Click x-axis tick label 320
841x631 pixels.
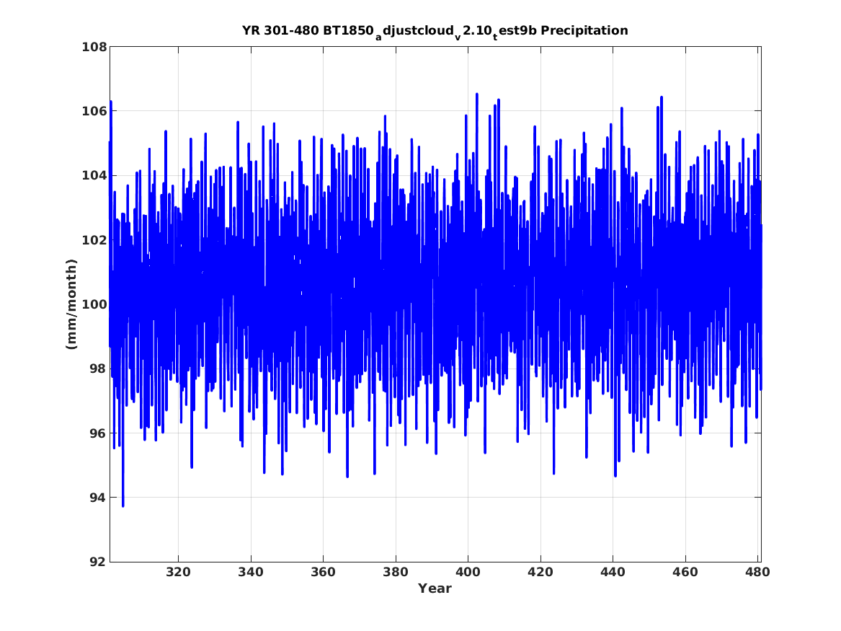[x=178, y=572]
